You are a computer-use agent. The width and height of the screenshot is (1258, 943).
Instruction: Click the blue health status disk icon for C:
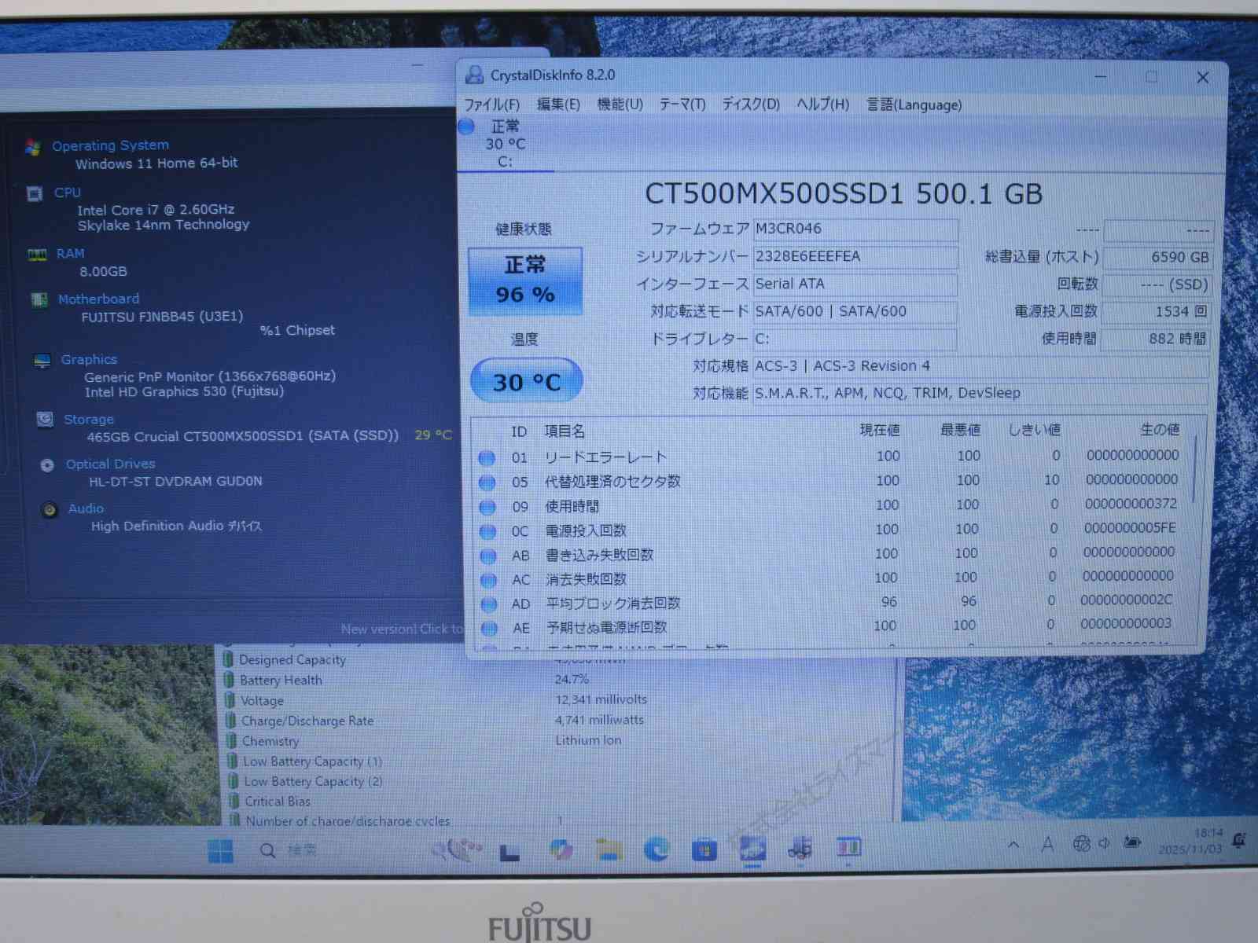pos(466,127)
